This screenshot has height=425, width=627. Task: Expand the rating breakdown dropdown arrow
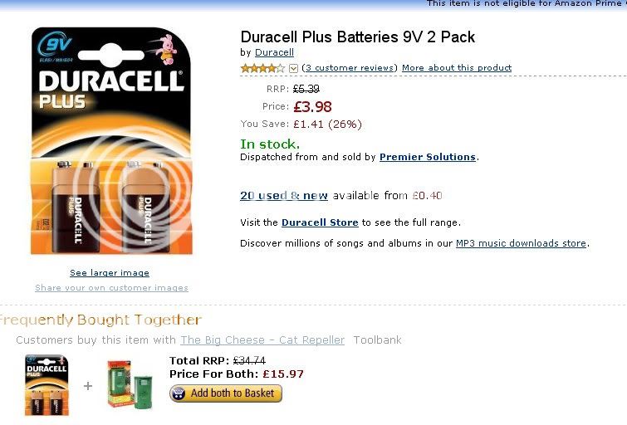point(293,68)
